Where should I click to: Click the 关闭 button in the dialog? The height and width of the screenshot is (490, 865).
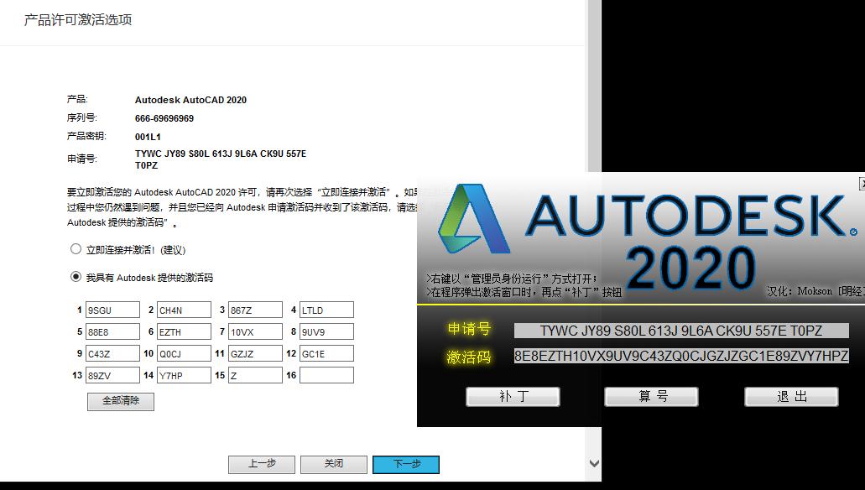[x=333, y=464]
